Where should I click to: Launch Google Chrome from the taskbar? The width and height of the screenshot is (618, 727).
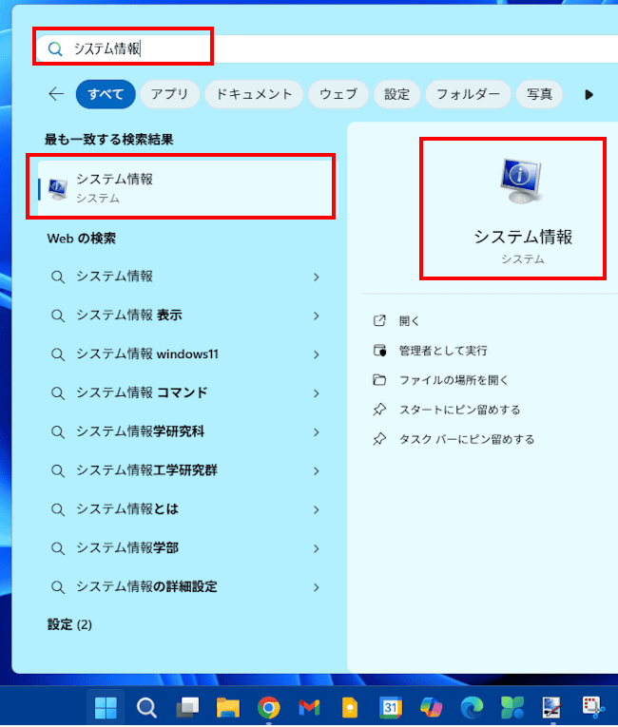click(269, 708)
